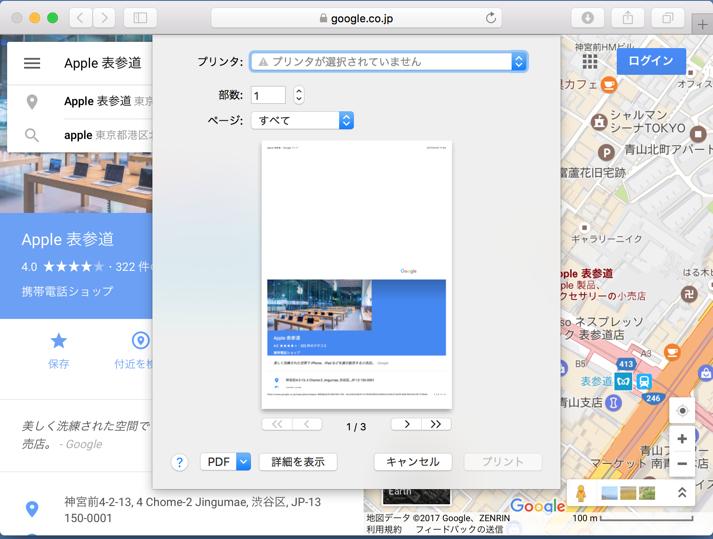
Task: Go to next preview page
Action: [406, 424]
